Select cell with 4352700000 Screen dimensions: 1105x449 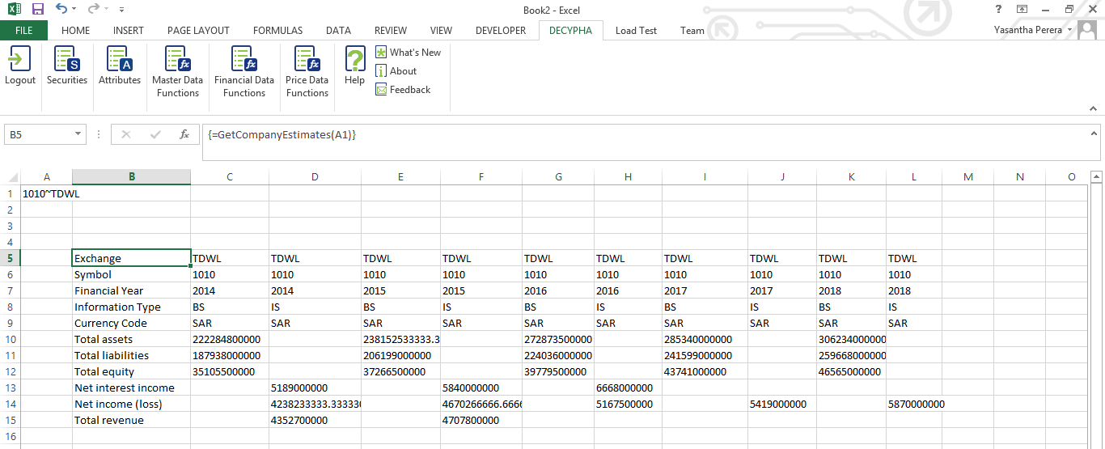[315, 420]
